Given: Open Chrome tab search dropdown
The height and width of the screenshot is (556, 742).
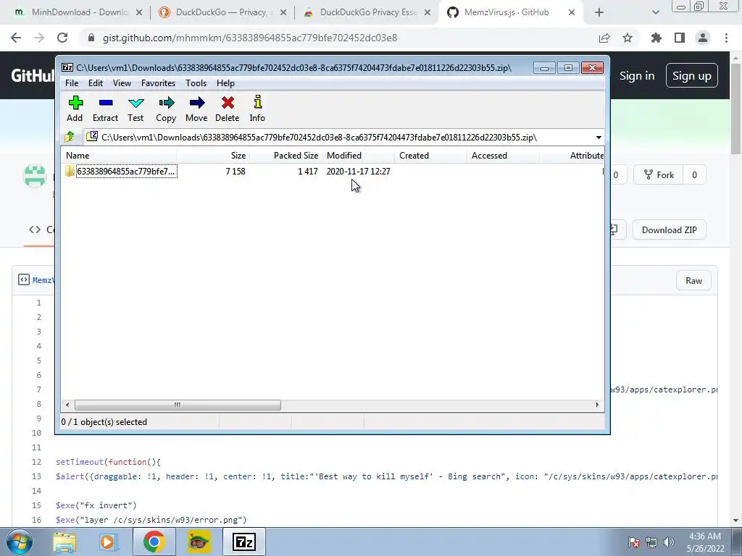Looking at the screenshot, I should 655,12.
